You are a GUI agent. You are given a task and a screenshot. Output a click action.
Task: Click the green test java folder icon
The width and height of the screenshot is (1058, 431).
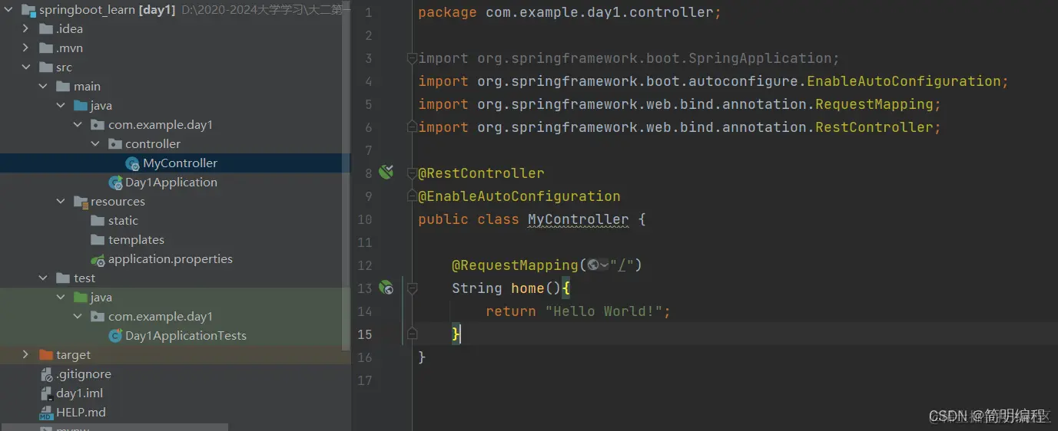pyautogui.click(x=81, y=298)
